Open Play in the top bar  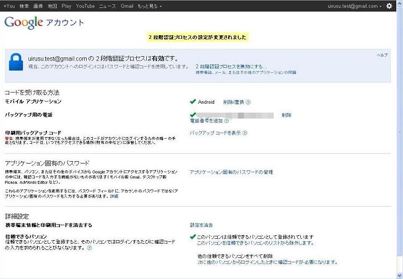pyautogui.click(x=66, y=6)
